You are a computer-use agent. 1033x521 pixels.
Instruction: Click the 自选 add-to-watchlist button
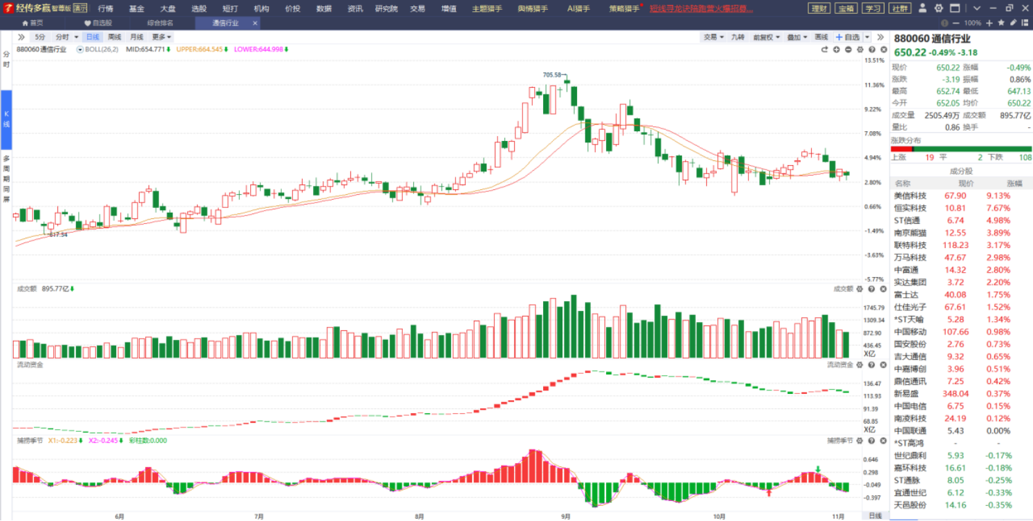(848, 37)
